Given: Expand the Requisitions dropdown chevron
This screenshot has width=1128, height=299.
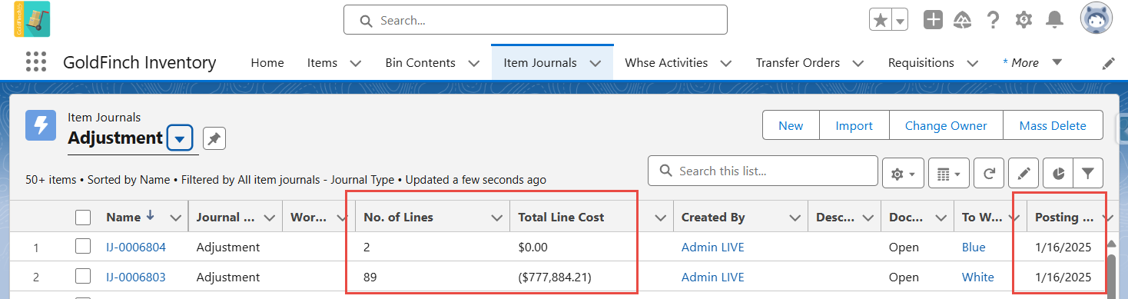Looking at the screenshot, I should point(972,63).
